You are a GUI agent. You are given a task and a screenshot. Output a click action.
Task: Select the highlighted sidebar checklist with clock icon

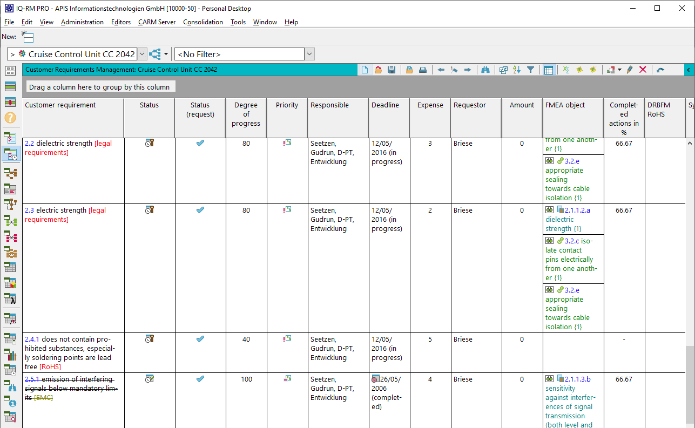[x=10, y=153]
